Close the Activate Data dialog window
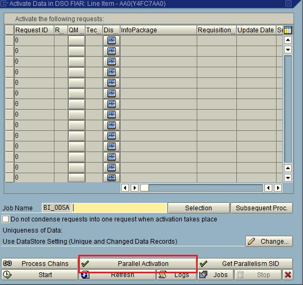The height and width of the screenshot is (285, 303). coord(288,3)
